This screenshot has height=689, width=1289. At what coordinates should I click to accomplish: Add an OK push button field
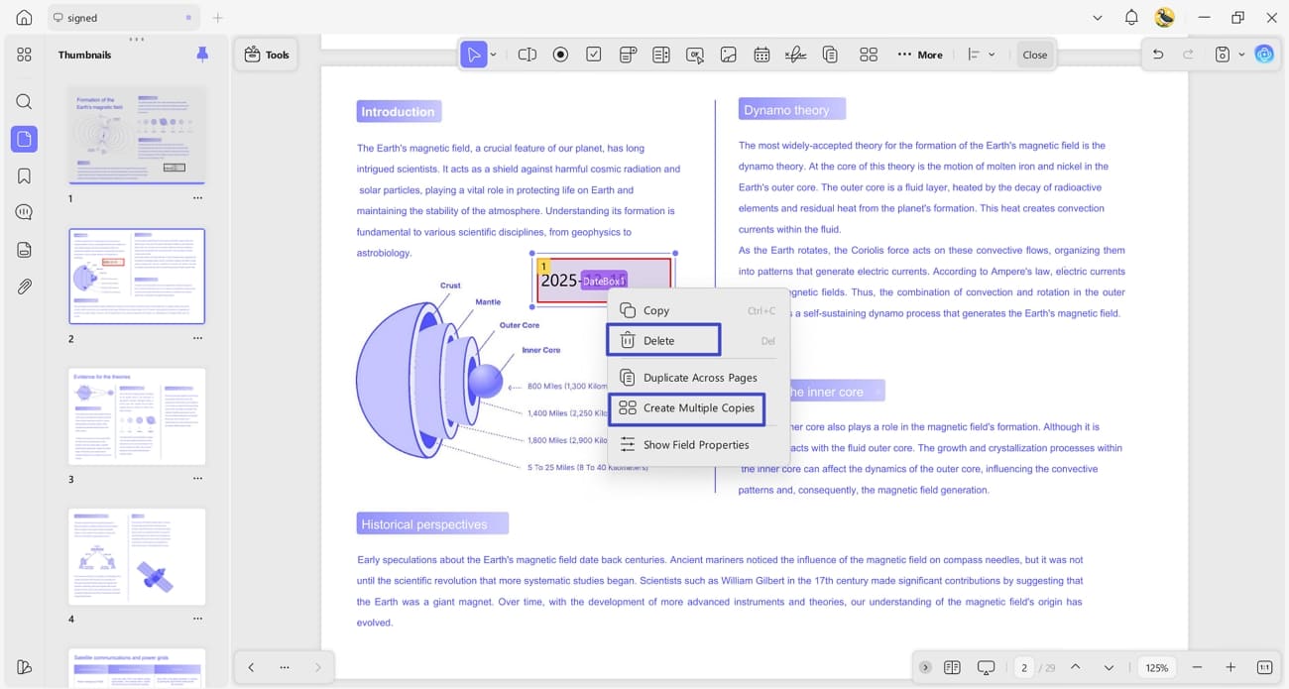click(695, 55)
